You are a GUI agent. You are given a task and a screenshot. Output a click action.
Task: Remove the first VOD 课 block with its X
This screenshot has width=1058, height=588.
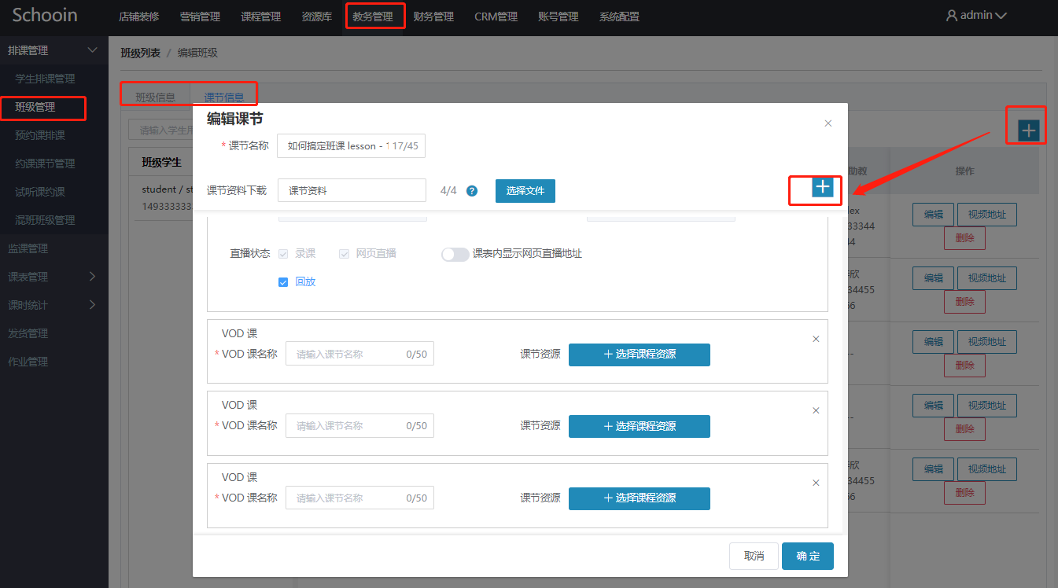pos(816,339)
